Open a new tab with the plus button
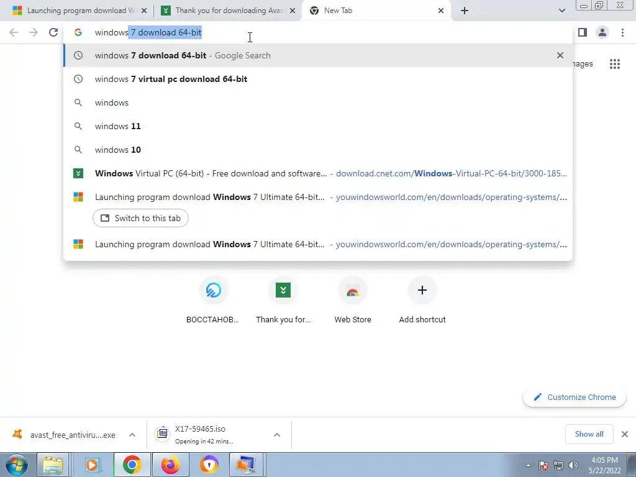The width and height of the screenshot is (636, 477). coord(465,11)
